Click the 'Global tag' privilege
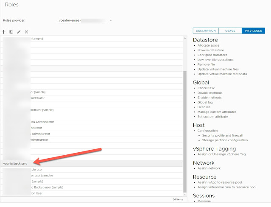This screenshot has height=207, width=271. (205, 102)
